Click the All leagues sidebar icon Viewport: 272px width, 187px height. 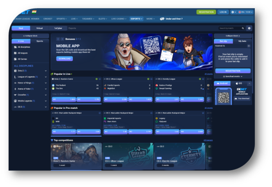14,53
